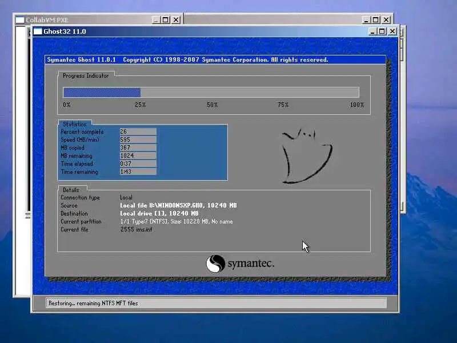
Task: Click the Source label in Details
Action: (x=69, y=206)
